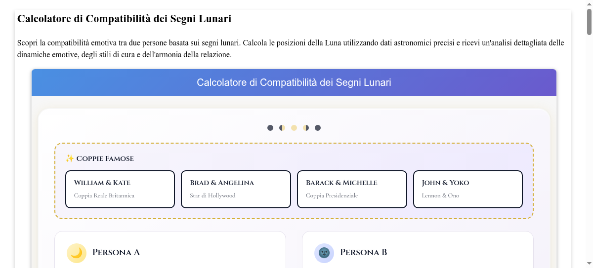This screenshot has height=268, width=593.
Task: Click the bold page heading at the top
Action: [x=124, y=19]
